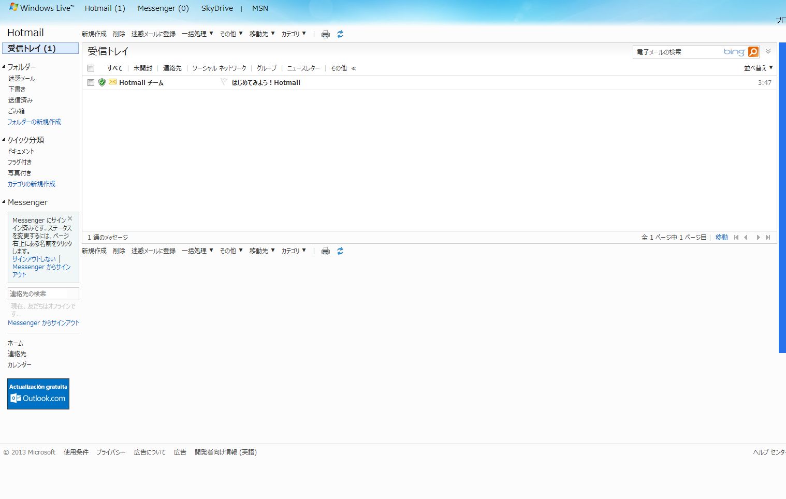
Task: Click プライバシー footer link
Action: pyautogui.click(x=111, y=452)
